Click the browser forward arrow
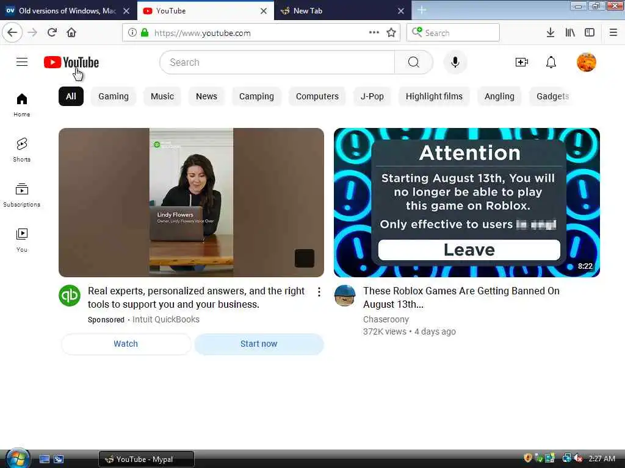The width and height of the screenshot is (625, 468). [x=33, y=33]
